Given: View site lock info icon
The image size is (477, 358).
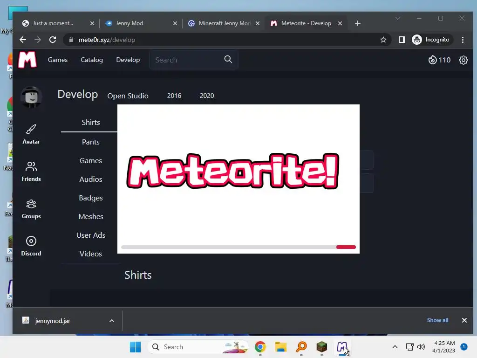Looking at the screenshot, I should [x=71, y=40].
